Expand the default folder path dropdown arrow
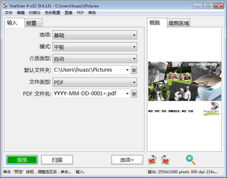 (x=127, y=70)
